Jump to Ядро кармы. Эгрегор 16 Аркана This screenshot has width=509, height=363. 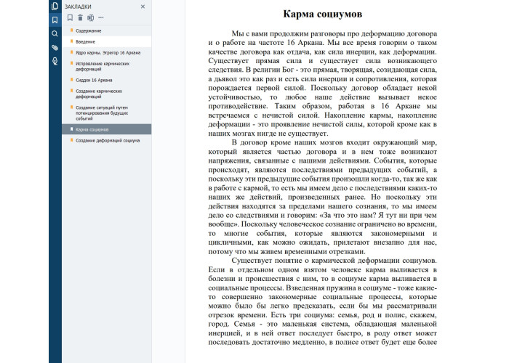pos(108,53)
